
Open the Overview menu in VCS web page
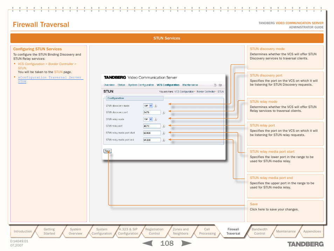(109, 85)
